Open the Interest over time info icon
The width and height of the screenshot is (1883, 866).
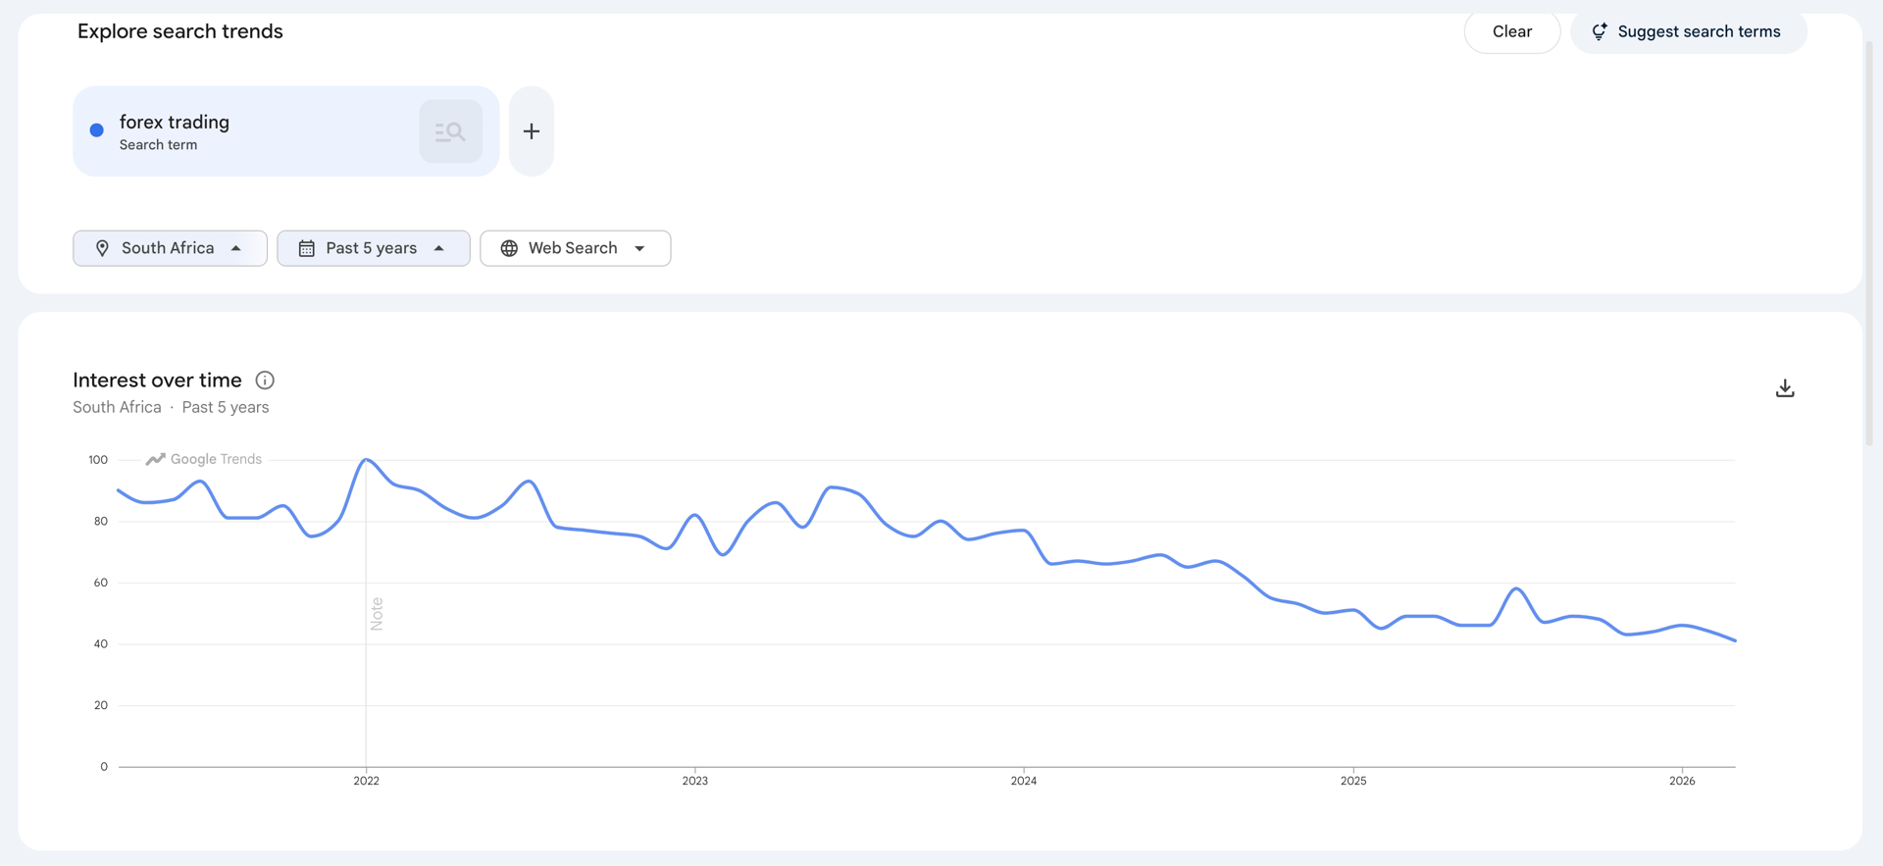pos(265,381)
